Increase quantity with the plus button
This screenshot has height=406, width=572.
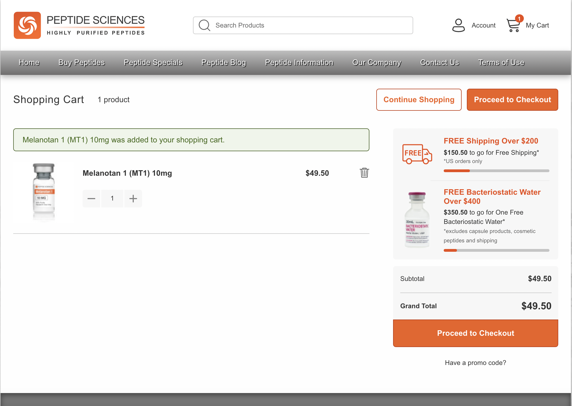(133, 198)
